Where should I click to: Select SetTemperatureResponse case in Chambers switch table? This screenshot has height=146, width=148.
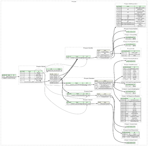(105, 88)
